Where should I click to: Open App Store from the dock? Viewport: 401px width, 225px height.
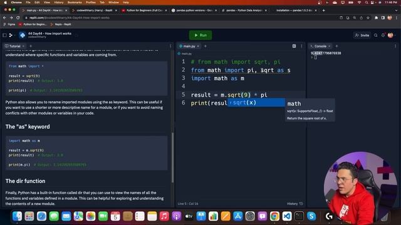click(238, 216)
